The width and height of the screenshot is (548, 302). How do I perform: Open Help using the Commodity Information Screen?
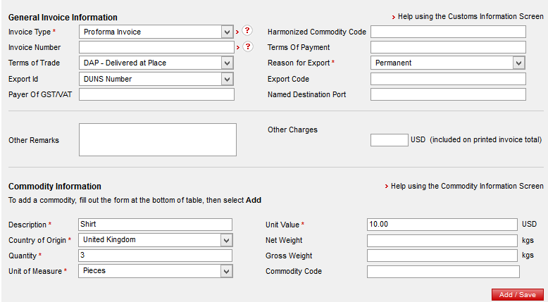[x=466, y=186]
